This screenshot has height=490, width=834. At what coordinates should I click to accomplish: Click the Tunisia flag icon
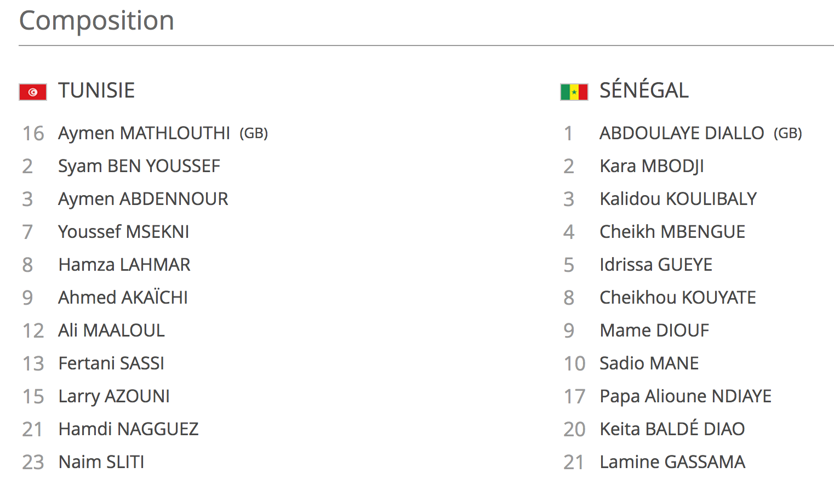[x=33, y=92]
